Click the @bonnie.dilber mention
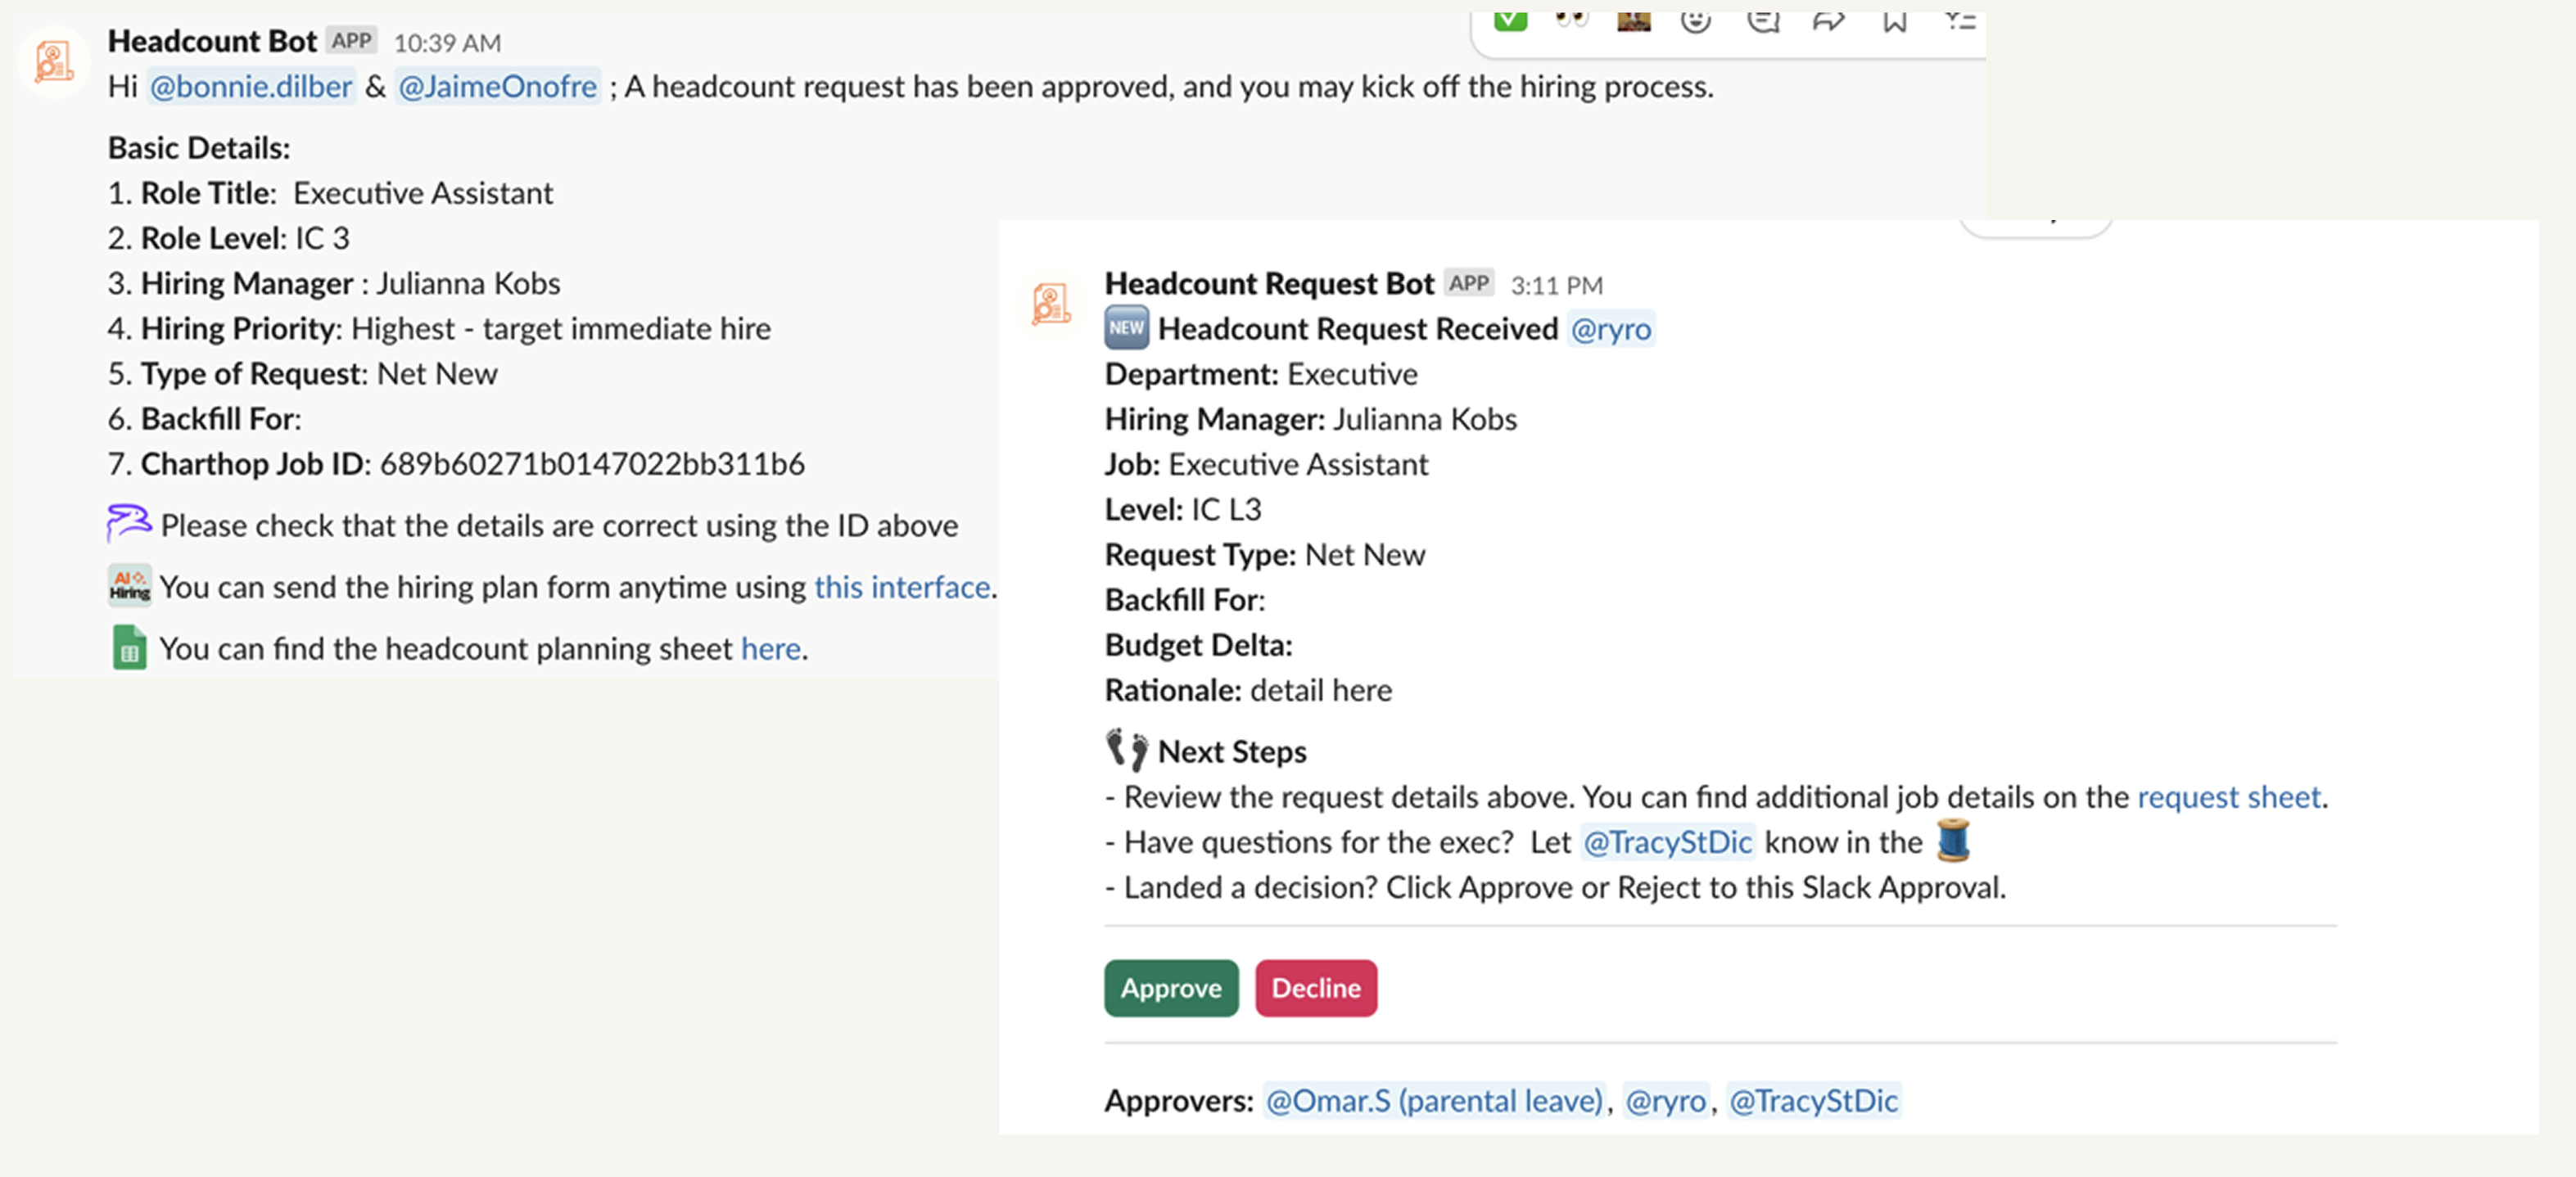2576x1177 pixels. 251,87
